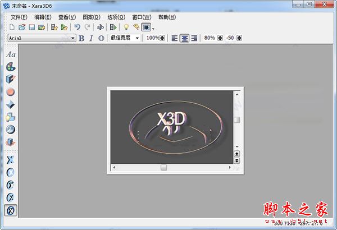337x230 pixels.
Task: Open the shadow options bulb tool
Action: [11, 117]
